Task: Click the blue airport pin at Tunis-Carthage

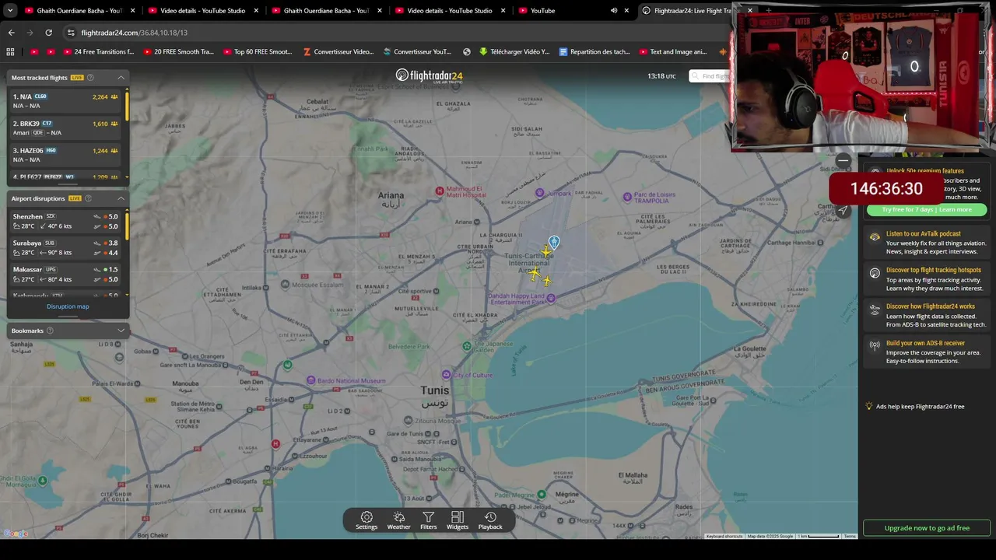Action: click(x=554, y=243)
